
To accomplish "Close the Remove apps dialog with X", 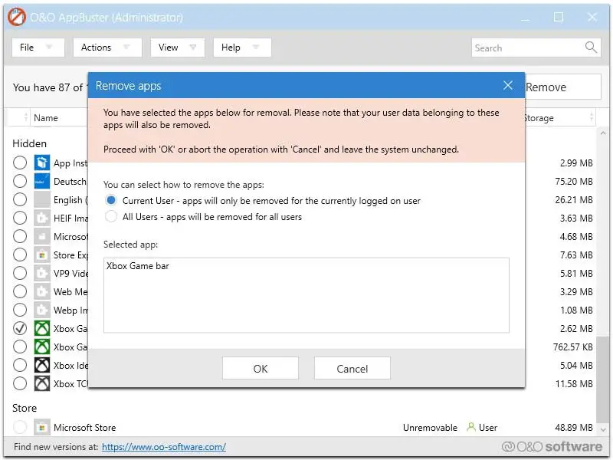I will (x=508, y=85).
